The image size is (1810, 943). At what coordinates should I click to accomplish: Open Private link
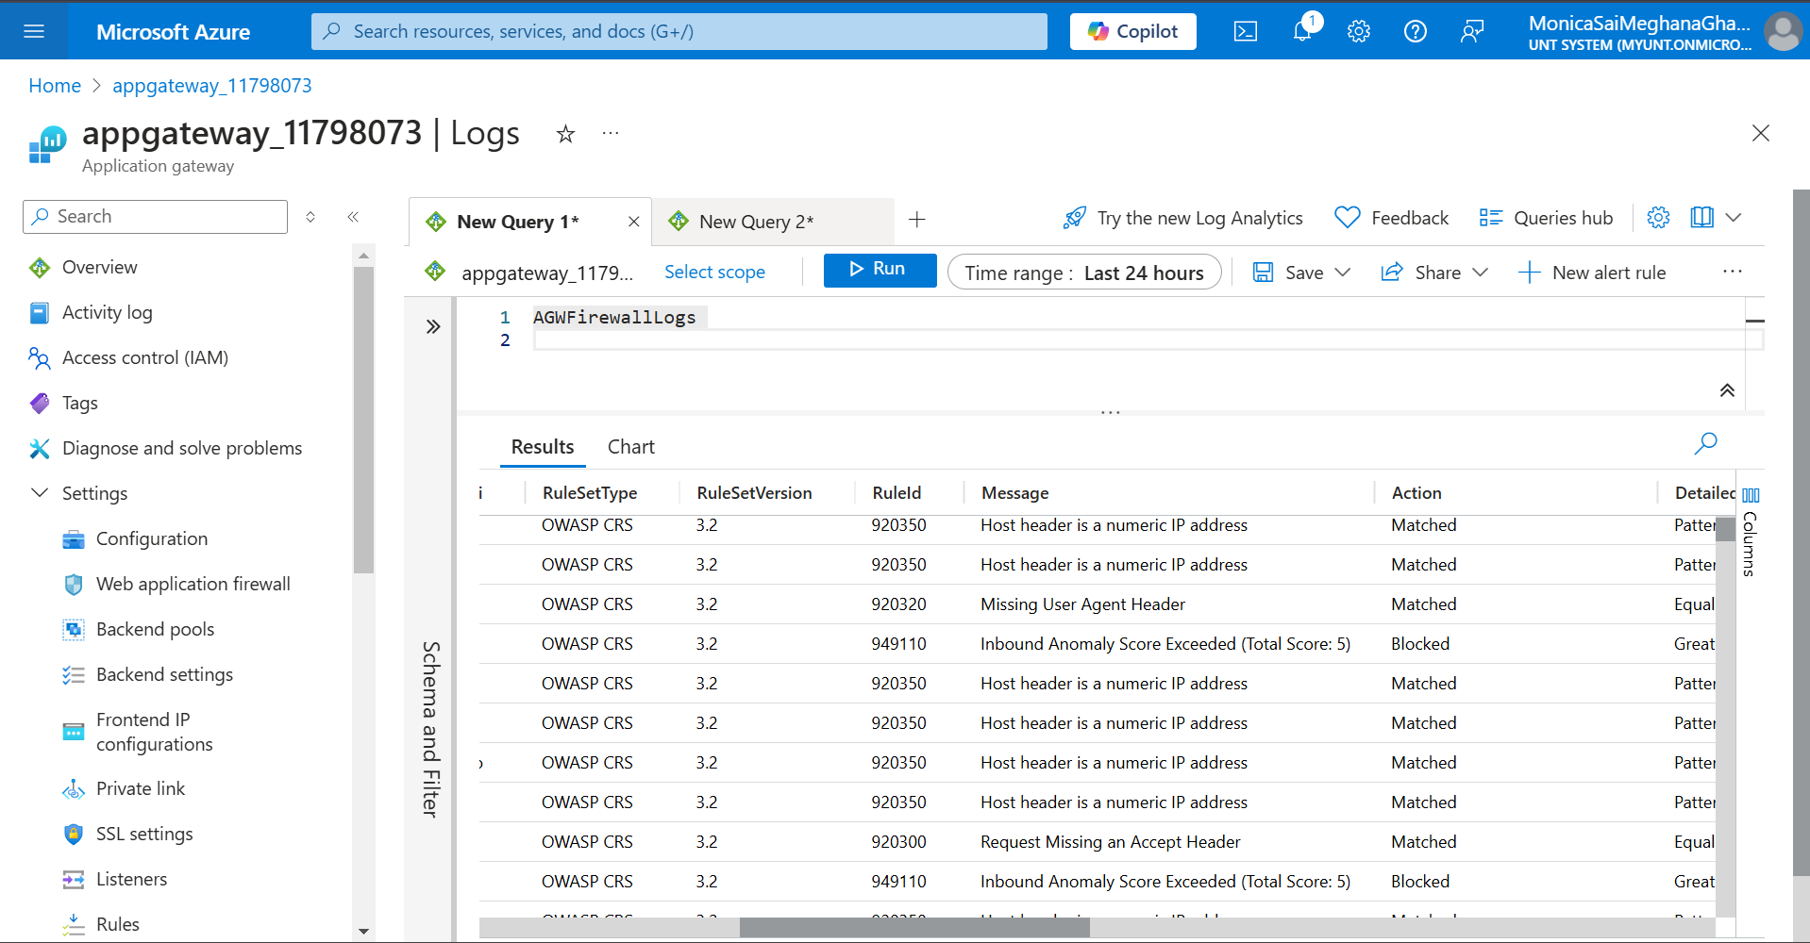tap(140, 789)
